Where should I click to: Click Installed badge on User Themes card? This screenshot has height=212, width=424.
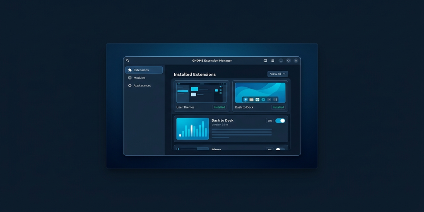tap(219, 107)
